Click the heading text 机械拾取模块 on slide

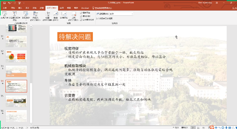pyautogui.click(x=75, y=66)
